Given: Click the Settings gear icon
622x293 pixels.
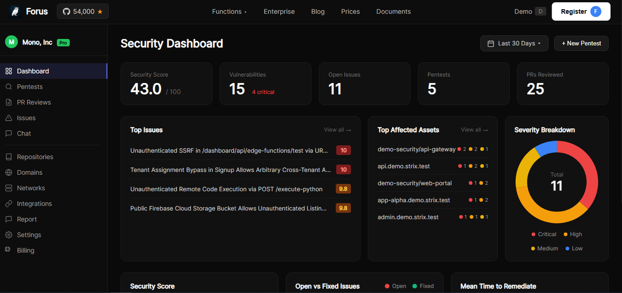Looking at the screenshot, I should tap(9, 235).
